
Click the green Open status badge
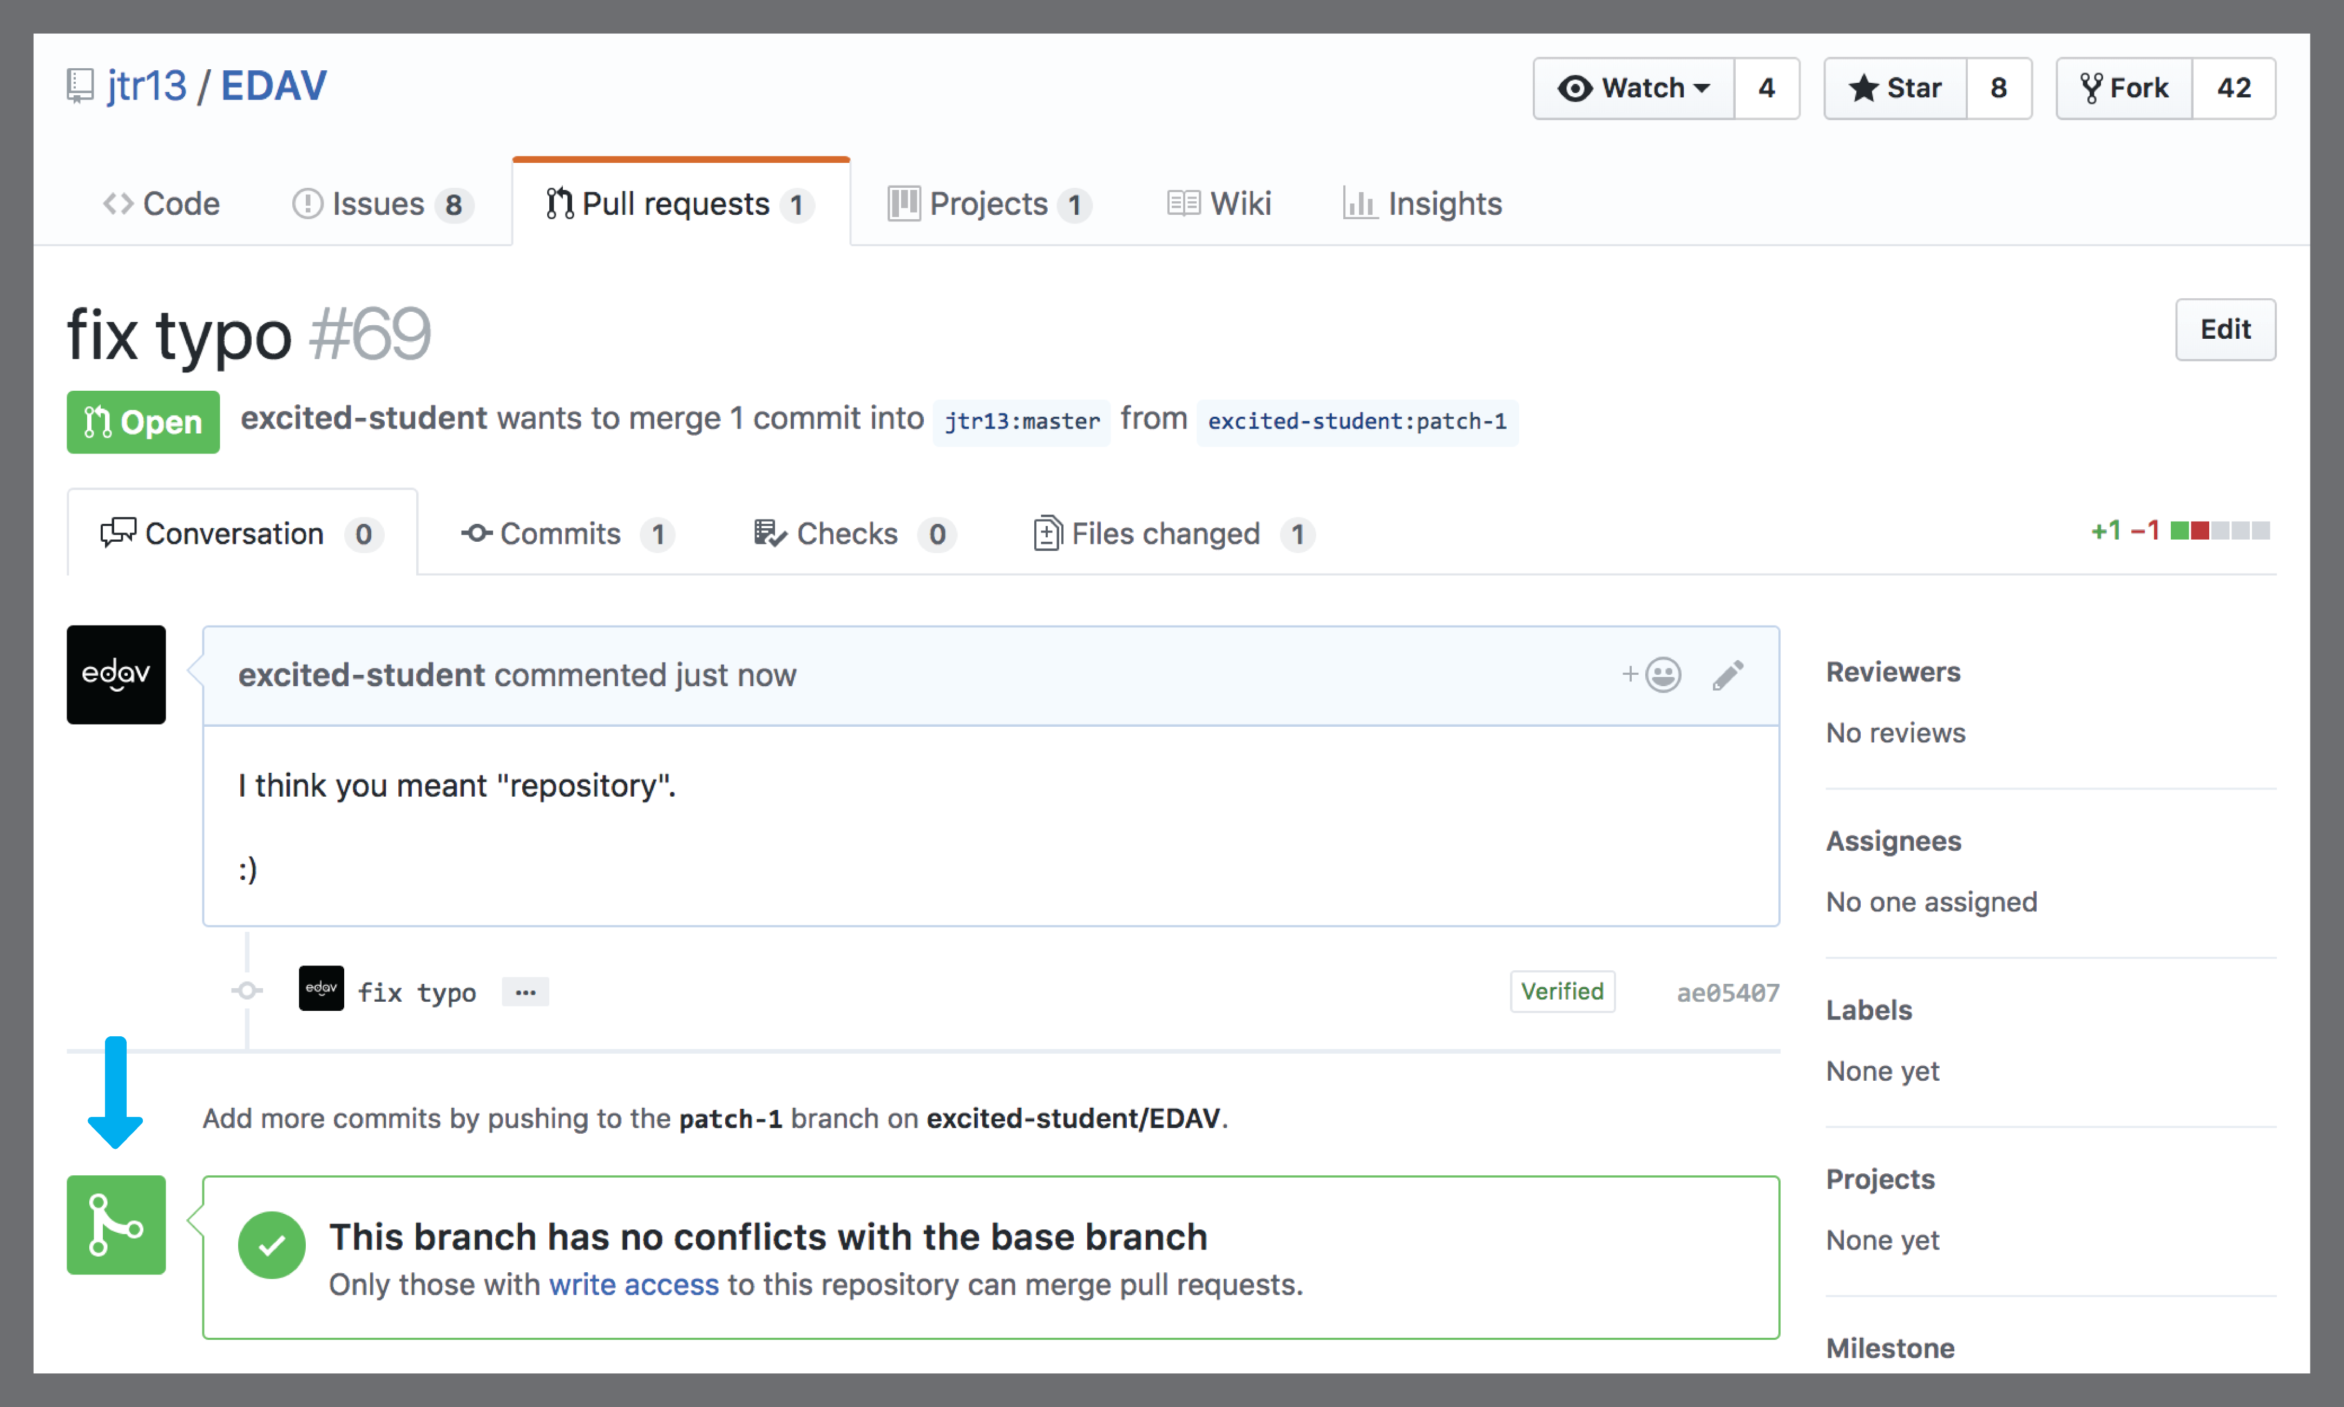(143, 422)
